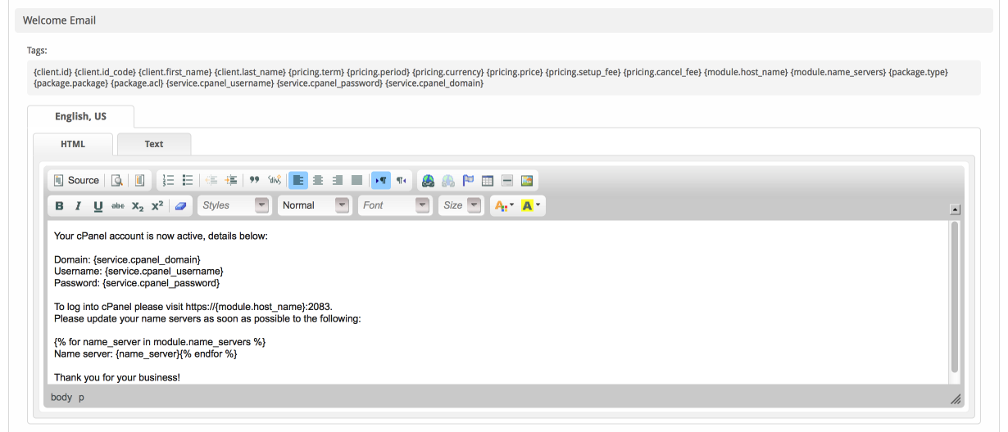Expand the Font dropdown
This screenshot has height=432, width=1008.
(395, 205)
